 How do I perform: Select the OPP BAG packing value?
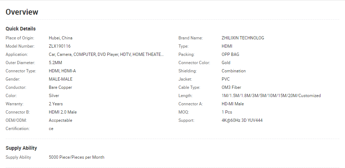230,54
